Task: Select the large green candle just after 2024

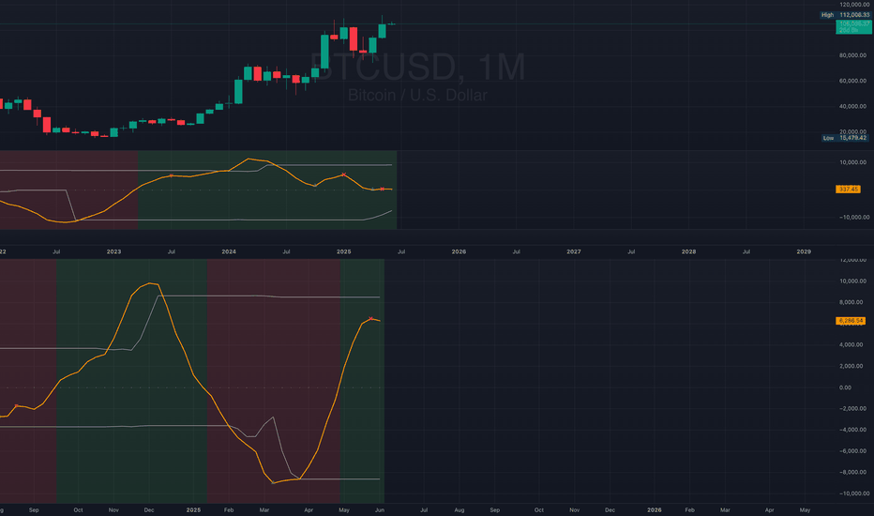Action: click(238, 92)
